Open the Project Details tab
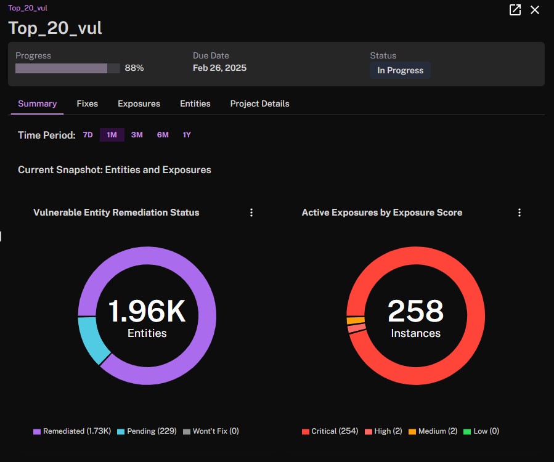The width and height of the screenshot is (554, 462). [x=259, y=103]
